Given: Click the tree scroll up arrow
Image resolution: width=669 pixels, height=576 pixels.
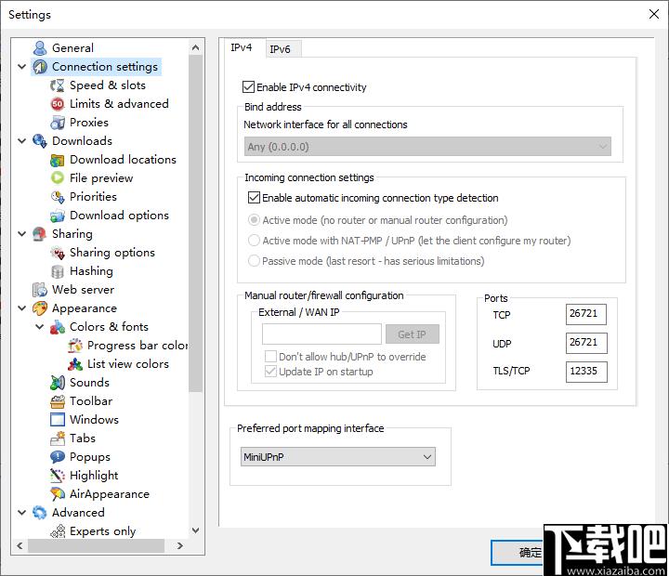Looking at the screenshot, I should click(196, 47).
